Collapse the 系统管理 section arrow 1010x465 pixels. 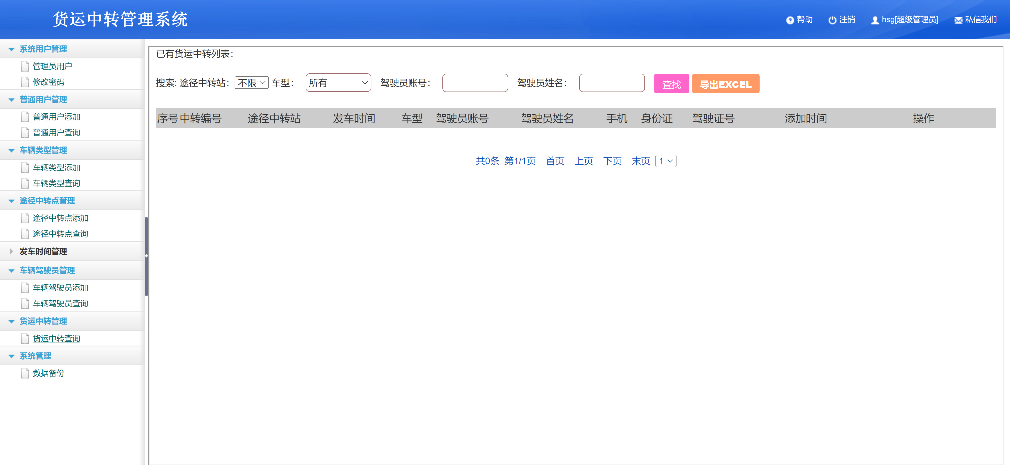point(11,356)
